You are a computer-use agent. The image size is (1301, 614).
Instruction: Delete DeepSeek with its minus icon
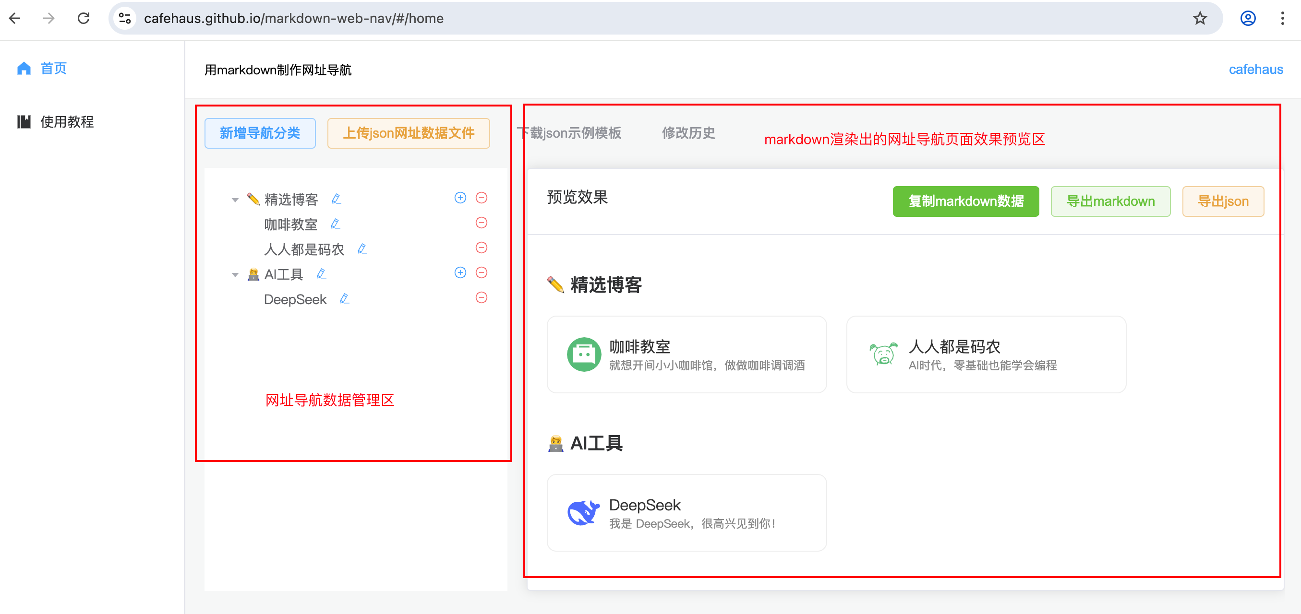pyautogui.click(x=482, y=297)
